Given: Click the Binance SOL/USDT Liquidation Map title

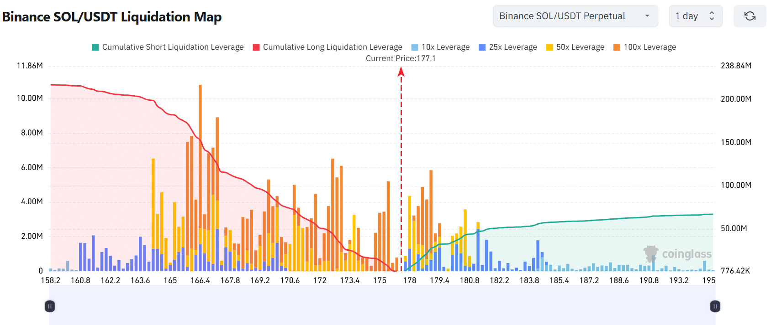Looking at the screenshot, I should pyautogui.click(x=112, y=17).
